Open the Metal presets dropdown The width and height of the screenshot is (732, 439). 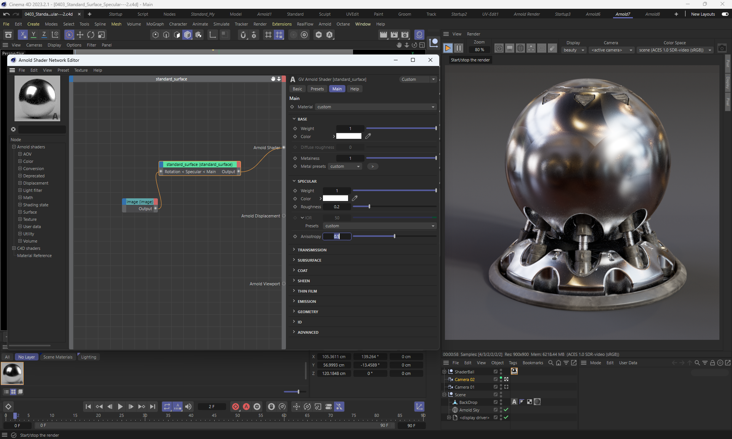pos(345,166)
